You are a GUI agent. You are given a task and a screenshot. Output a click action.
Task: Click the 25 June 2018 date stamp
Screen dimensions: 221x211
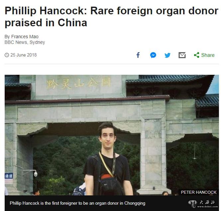(23, 55)
